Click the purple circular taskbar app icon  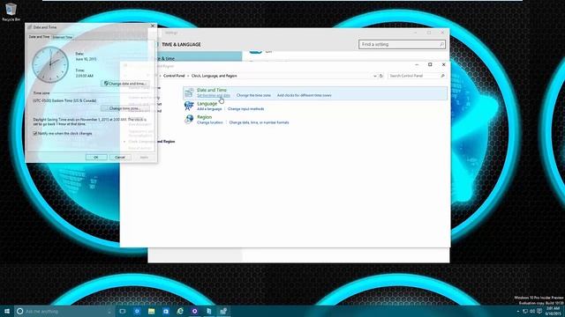(194, 311)
